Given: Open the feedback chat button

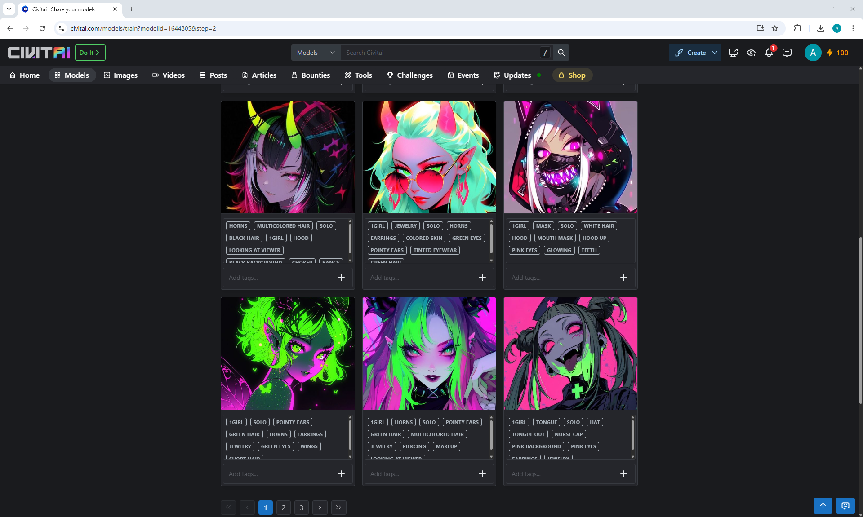Looking at the screenshot, I should tap(845, 506).
